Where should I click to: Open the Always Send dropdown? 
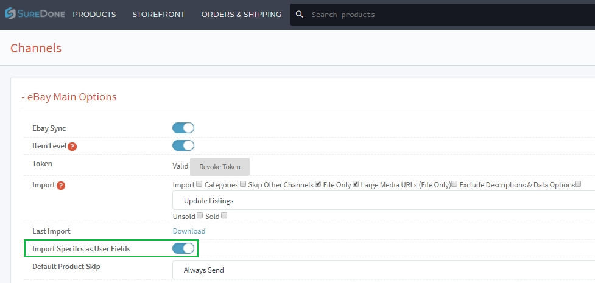point(384,270)
